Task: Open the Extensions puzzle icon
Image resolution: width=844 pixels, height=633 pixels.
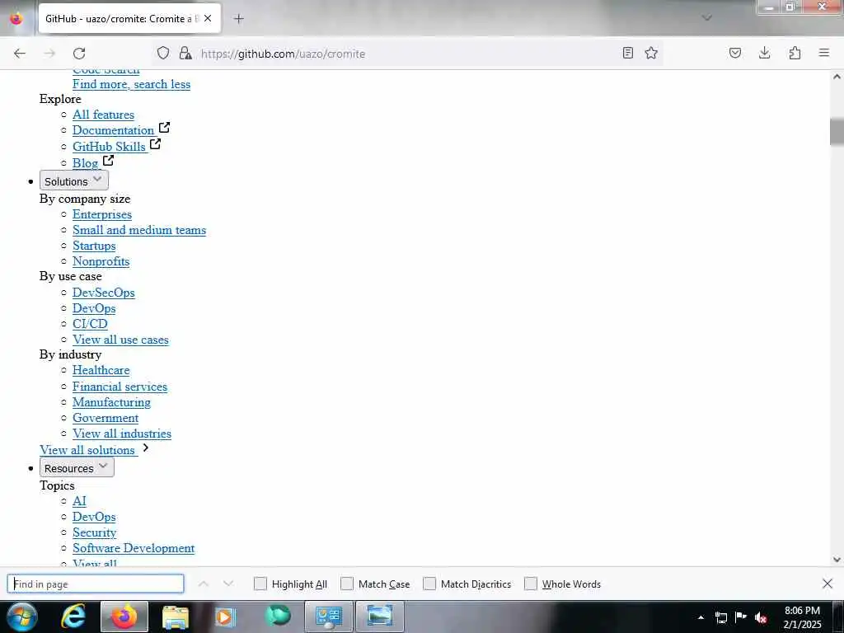Action: (x=795, y=53)
